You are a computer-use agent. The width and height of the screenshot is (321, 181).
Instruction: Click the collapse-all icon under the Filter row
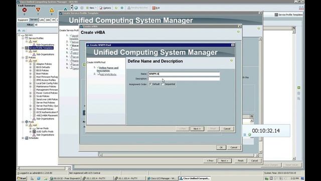coord(24,30)
